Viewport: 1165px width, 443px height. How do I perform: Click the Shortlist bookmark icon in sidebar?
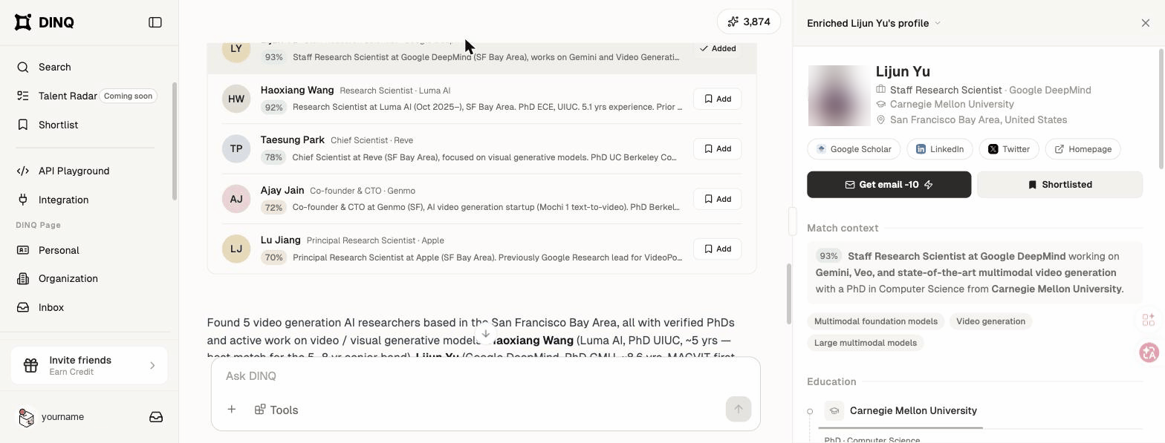point(23,125)
